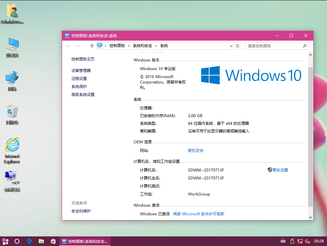Select the 'Windows 已激活' activation status

click(x=155, y=214)
